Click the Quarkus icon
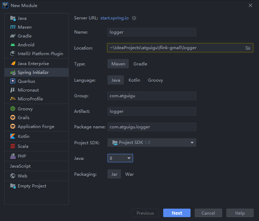Screen dimensions: 259x221 click(13, 81)
